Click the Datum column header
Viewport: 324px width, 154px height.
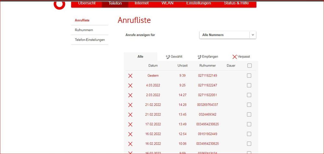(153, 65)
